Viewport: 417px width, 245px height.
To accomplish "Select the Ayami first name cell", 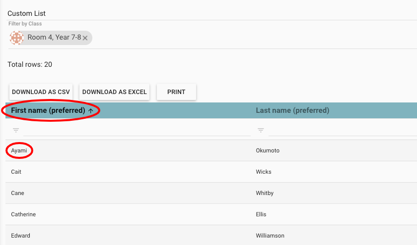I will (19, 150).
